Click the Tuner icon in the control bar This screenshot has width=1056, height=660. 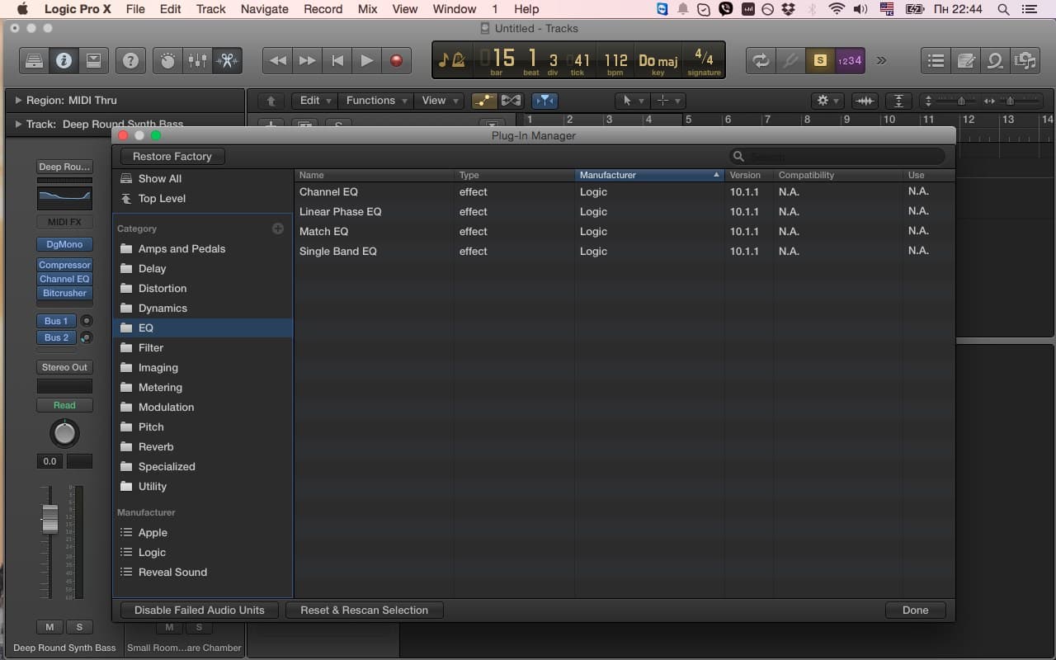click(x=790, y=60)
